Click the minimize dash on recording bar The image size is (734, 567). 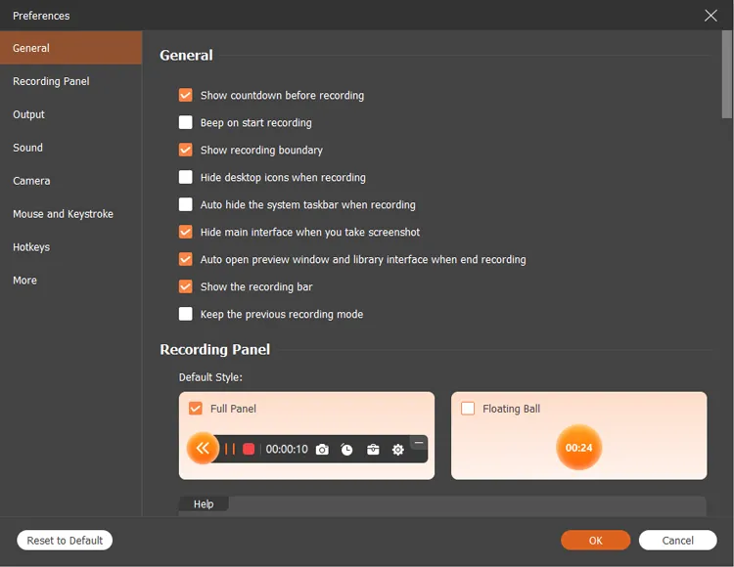click(419, 443)
